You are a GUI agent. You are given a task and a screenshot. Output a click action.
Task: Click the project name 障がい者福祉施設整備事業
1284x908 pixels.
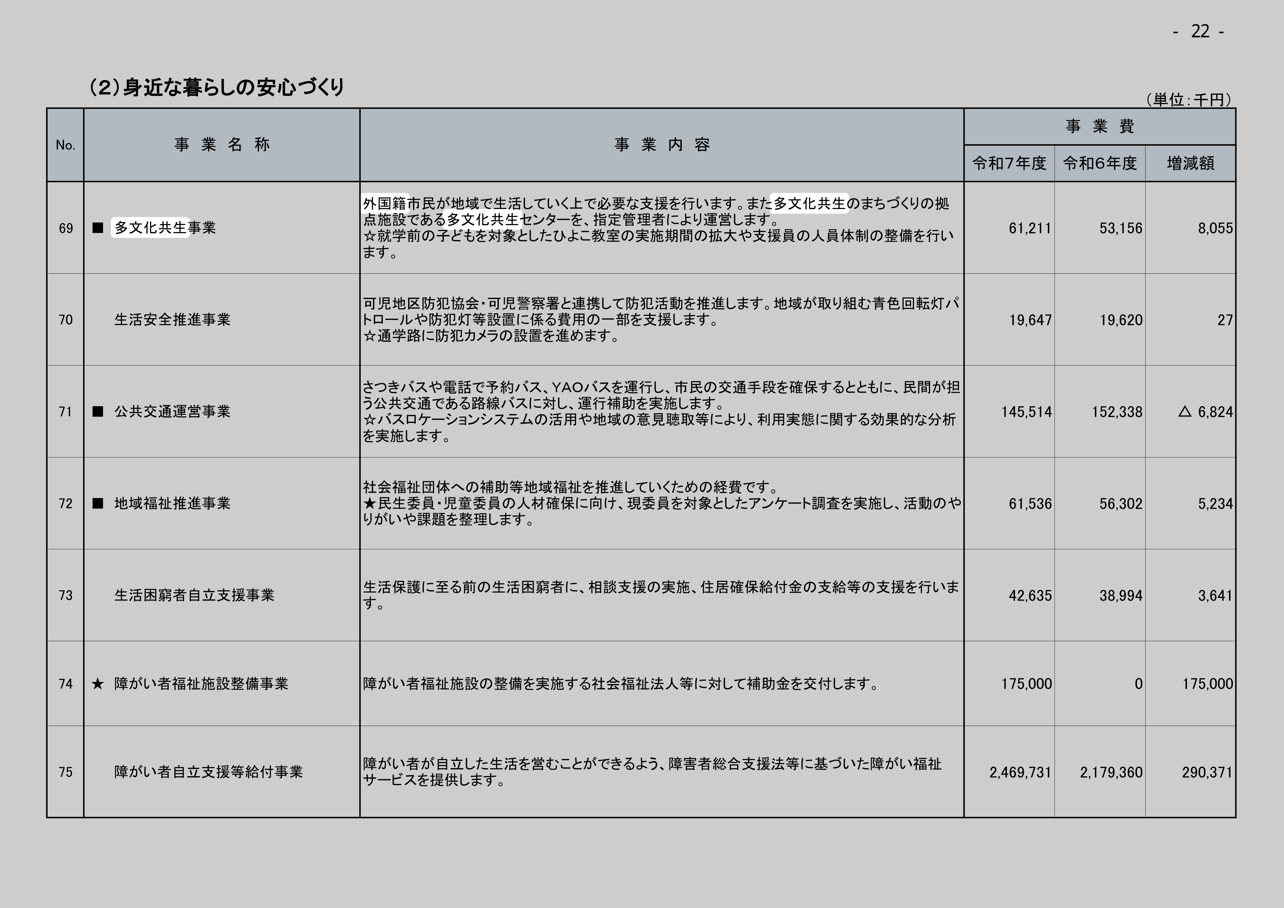pyautogui.click(x=201, y=683)
